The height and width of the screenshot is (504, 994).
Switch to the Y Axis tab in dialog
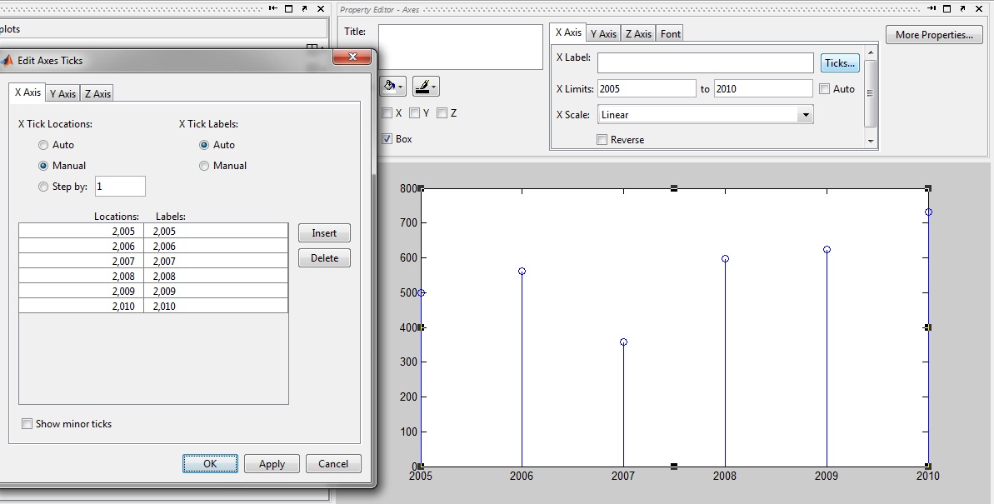coord(62,93)
